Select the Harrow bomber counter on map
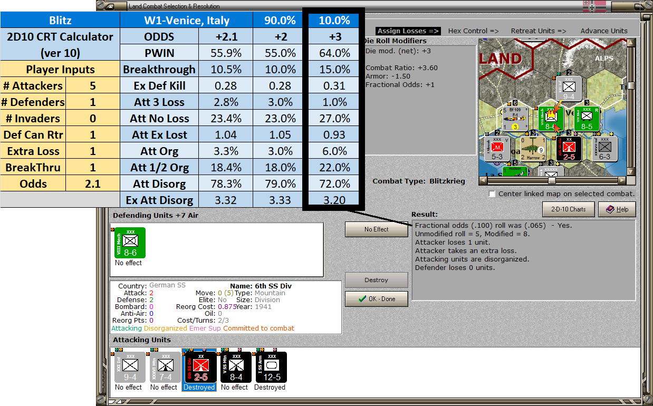 point(532,149)
